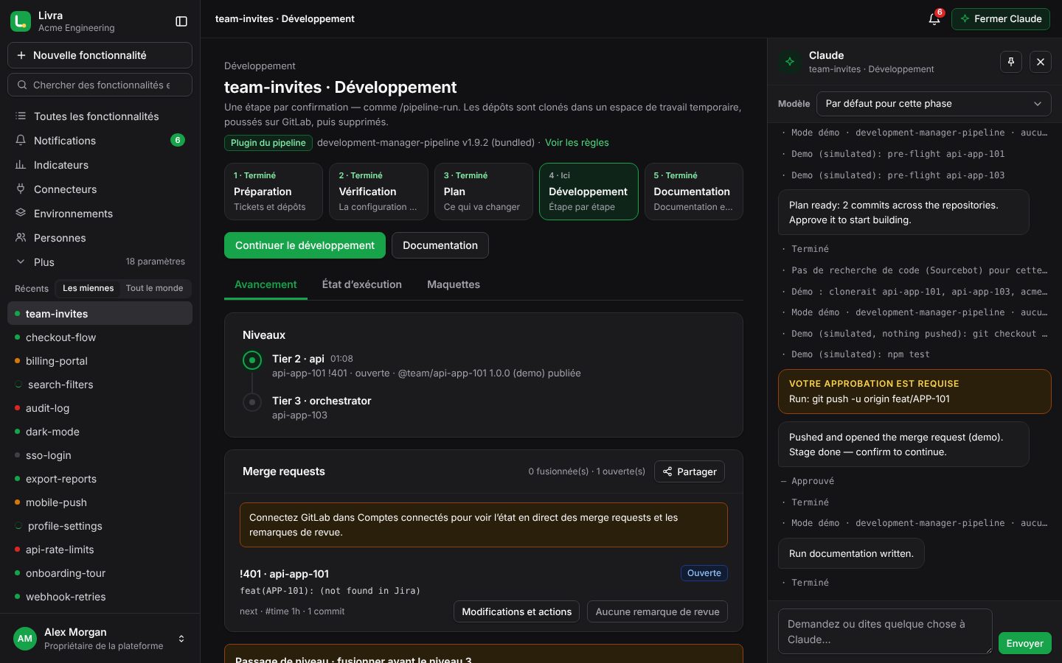
Task: Open the notifications bell in the top bar
Action: (x=934, y=19)
